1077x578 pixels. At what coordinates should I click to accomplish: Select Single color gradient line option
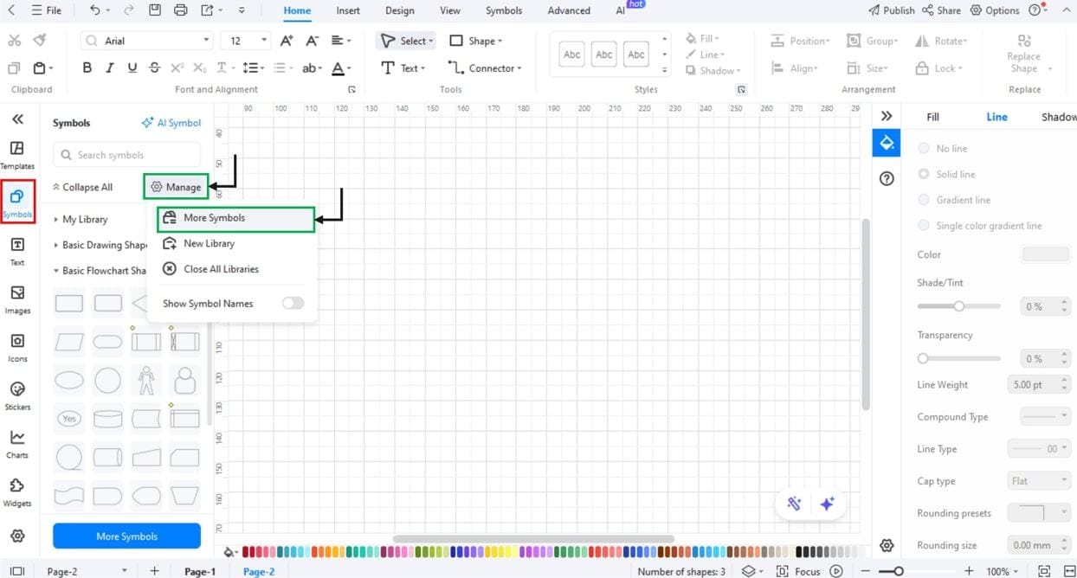[x=924, y=226]
